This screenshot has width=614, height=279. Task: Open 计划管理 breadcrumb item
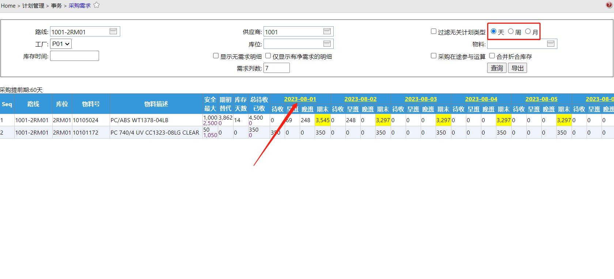click(33, 6)
